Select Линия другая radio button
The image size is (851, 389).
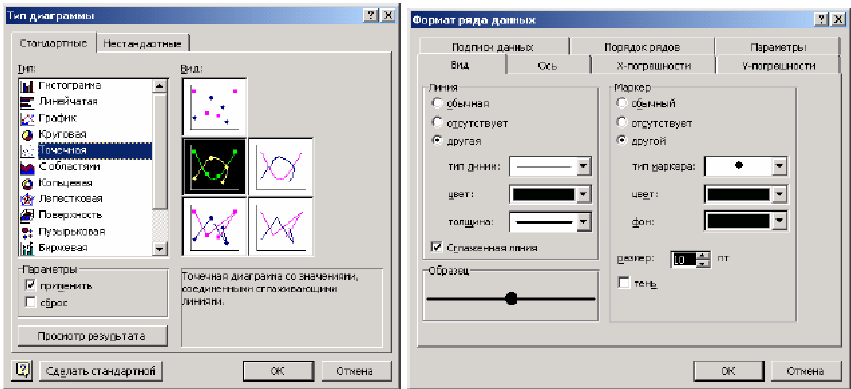pos(436,140)
